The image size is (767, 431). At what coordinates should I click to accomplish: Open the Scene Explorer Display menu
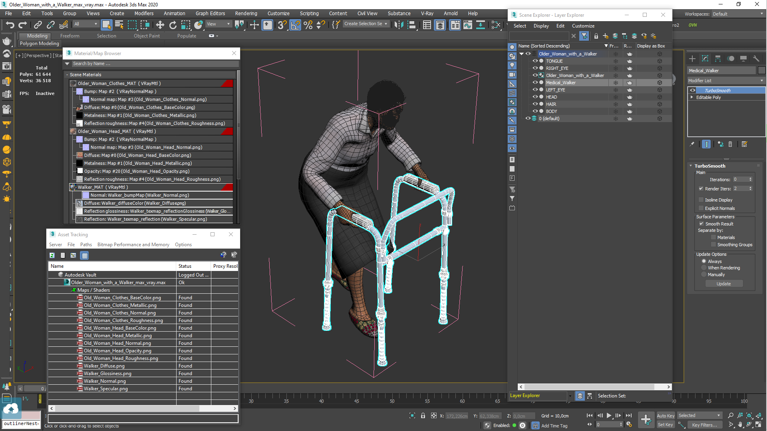[x=541, y=26]
